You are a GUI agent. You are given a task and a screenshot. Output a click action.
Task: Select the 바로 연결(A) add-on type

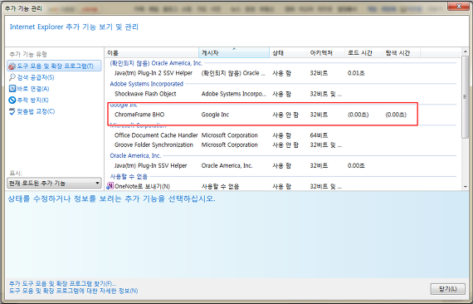[33, 89]
